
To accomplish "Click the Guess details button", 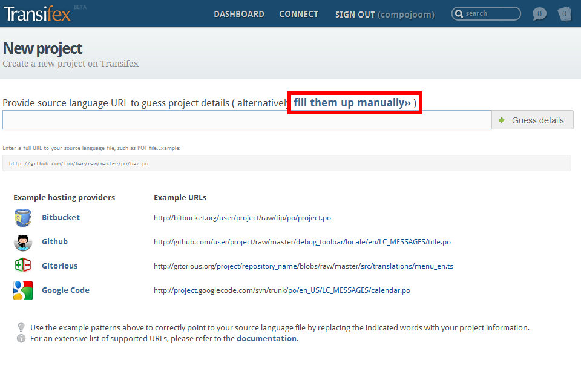I will [533, 120].
